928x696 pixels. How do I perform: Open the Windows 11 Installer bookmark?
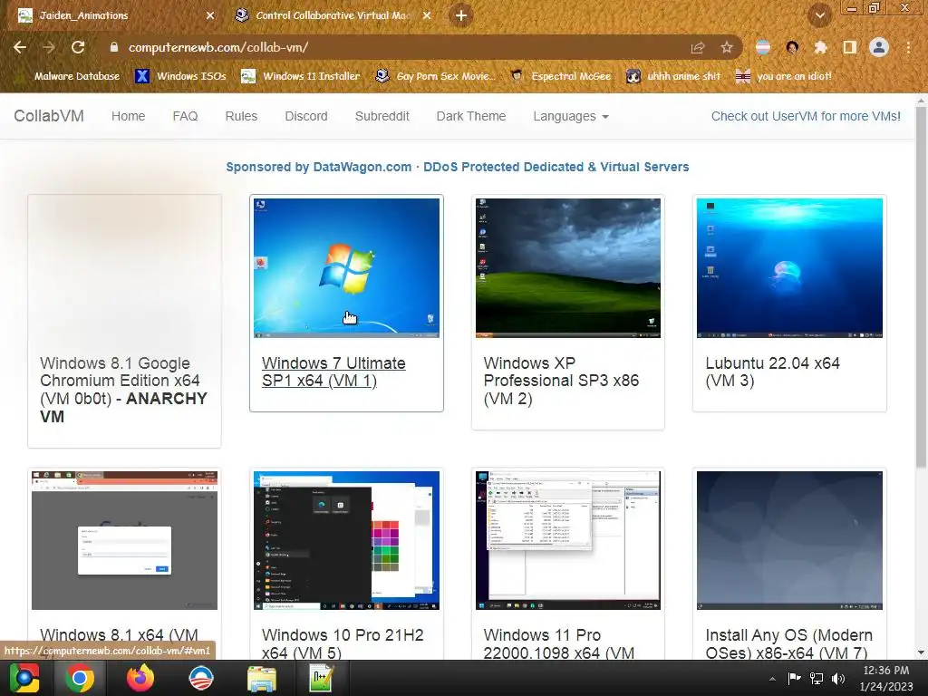click(301, 76)
